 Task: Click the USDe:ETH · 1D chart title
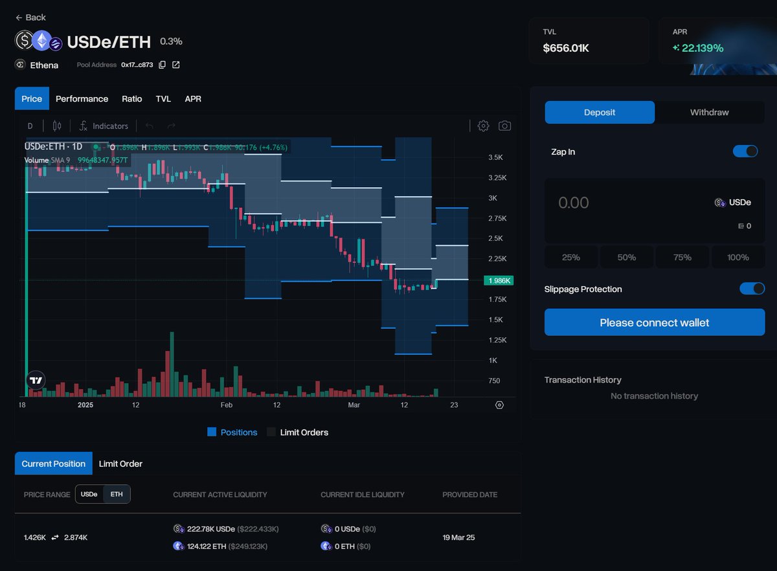[53, 147]
